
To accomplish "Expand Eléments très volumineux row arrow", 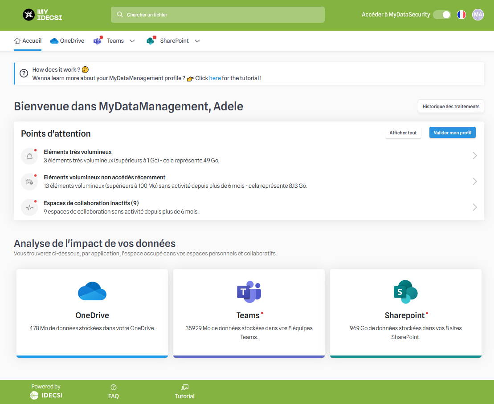I will tap(475, 156).
